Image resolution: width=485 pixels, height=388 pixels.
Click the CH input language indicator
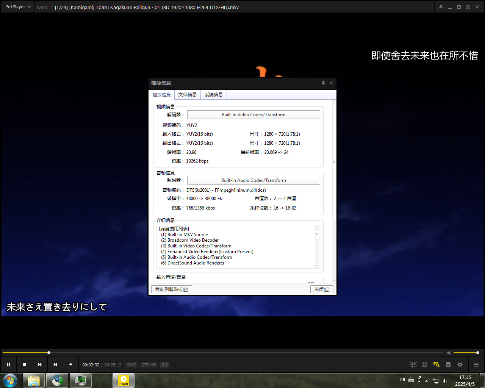point(403,380)
